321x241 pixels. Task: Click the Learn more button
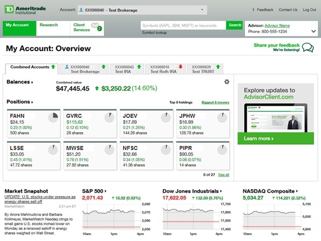(x=276, y=138)
